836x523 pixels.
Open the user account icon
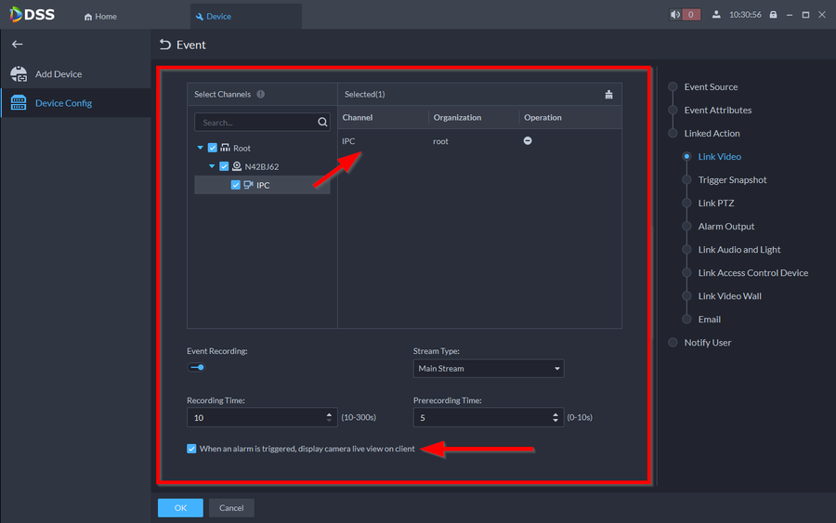(716, 15)
